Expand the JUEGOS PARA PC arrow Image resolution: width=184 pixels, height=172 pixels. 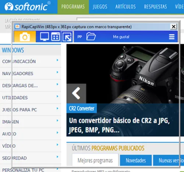(57, 108)
